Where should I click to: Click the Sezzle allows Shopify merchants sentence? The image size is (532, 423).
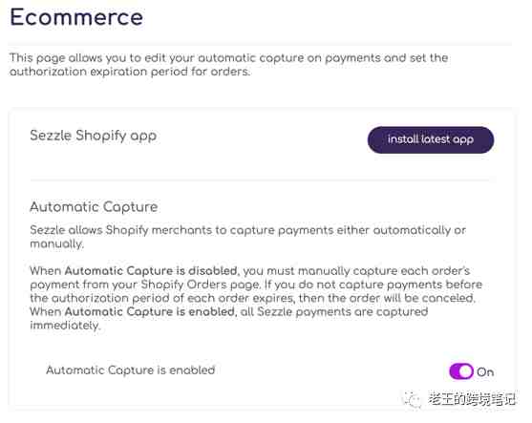[247, 237]
